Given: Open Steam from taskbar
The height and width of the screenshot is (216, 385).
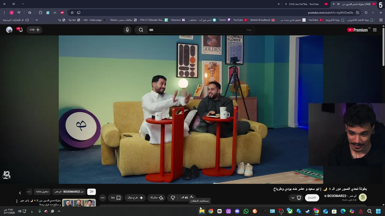Looking at the screenshot, I should [x=308, y=211].
